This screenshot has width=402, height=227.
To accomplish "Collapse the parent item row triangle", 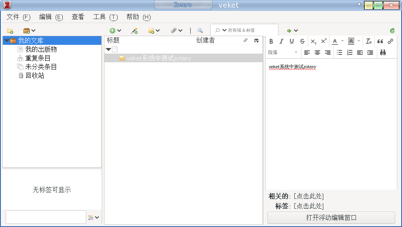I will (x=108, y=49).
